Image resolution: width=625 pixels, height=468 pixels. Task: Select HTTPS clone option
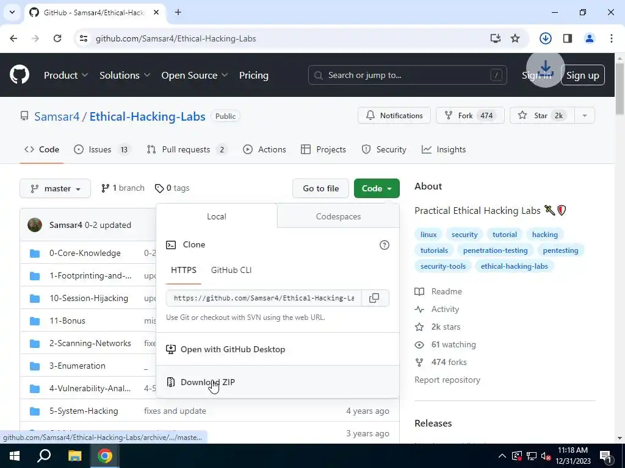click(184, 270)
